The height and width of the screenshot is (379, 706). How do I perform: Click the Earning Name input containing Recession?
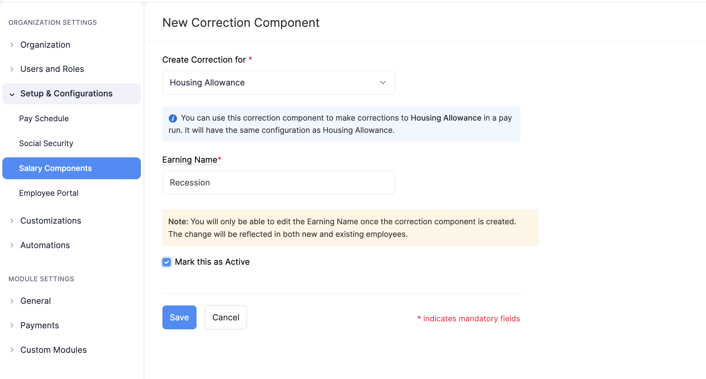point(278,182)
